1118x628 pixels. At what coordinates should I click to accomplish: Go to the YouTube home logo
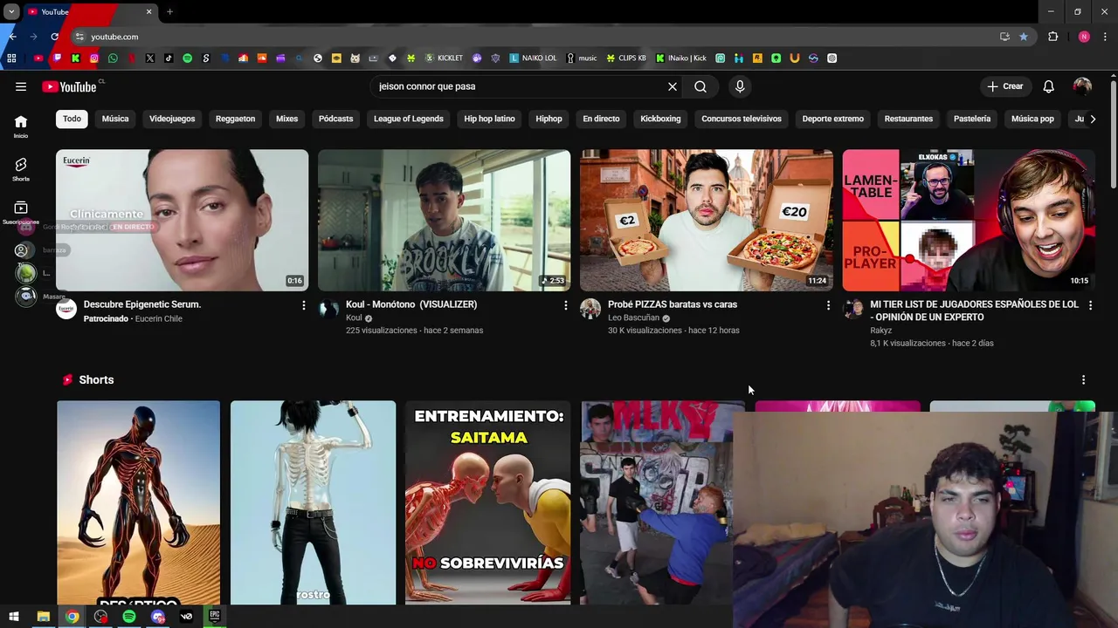click(69, 86)
